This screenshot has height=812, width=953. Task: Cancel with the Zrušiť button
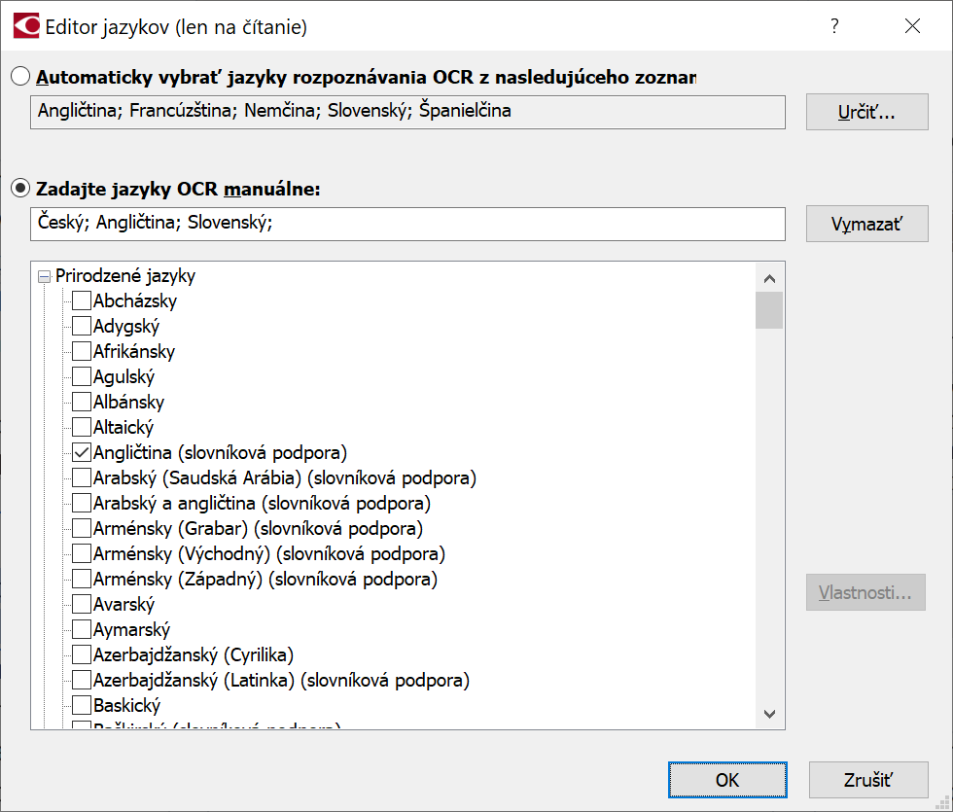click(867, 780)
